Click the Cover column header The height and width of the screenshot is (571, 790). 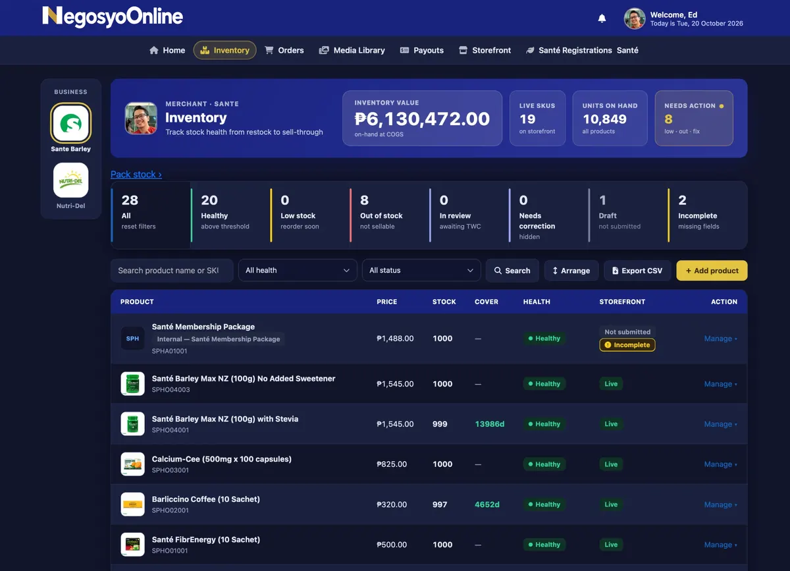487,302
